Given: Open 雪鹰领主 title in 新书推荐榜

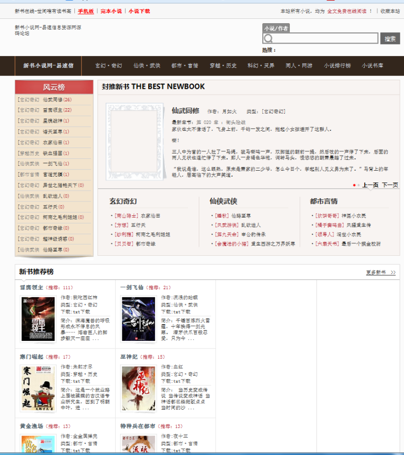Looking at the screenshot, I should click(31, 288).
